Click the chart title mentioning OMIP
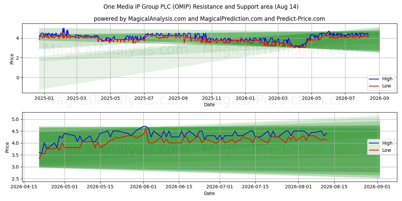 pos(201,7)
